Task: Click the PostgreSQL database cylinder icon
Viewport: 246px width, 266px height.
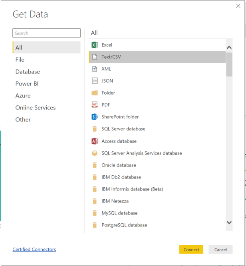Action: coord(95,225)
